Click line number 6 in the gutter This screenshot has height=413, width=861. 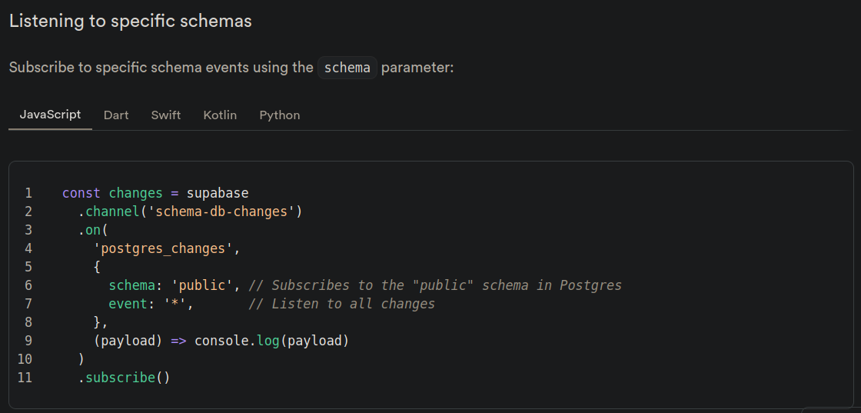(x=28, y=285)
